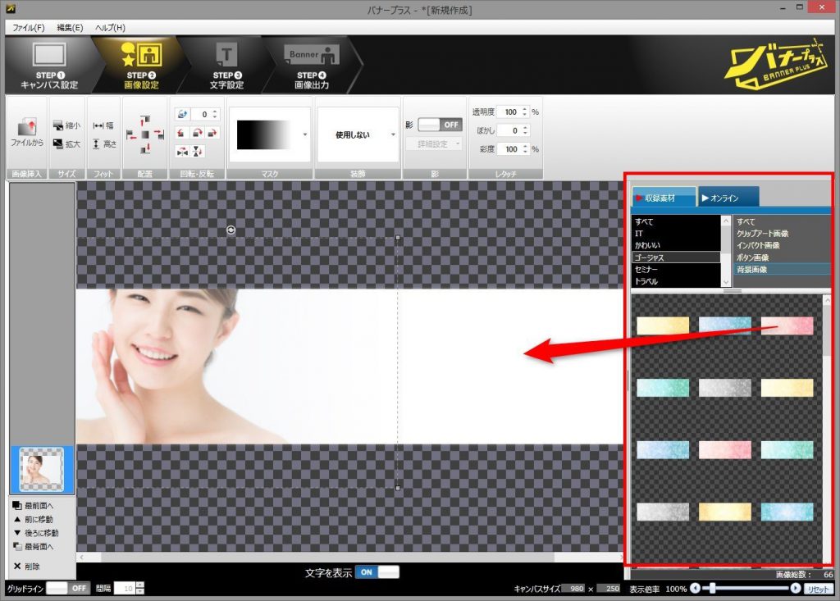The image size is (840, 601).
Task: Delete the selected layer (削除)
Action: pyautogui.click(x=26, y=567)
